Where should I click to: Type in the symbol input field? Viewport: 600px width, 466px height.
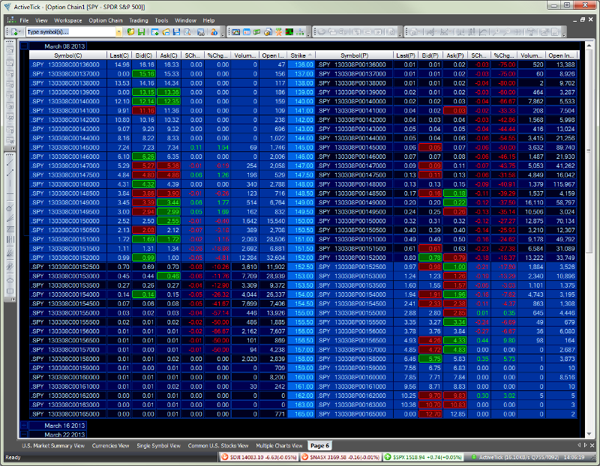pos(70,32)
